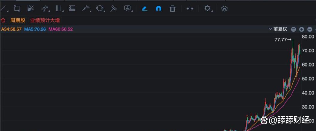The image size is (316, 131).
Task: Open drawing settings gear menu
Action: (x=207, y=8)
